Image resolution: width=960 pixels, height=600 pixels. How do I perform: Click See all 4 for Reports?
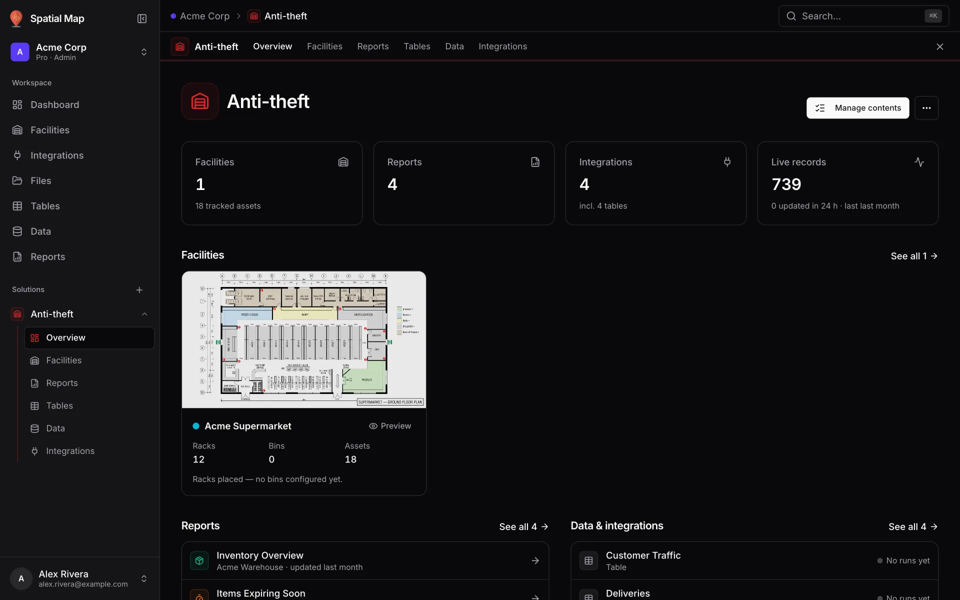[524, 526]
